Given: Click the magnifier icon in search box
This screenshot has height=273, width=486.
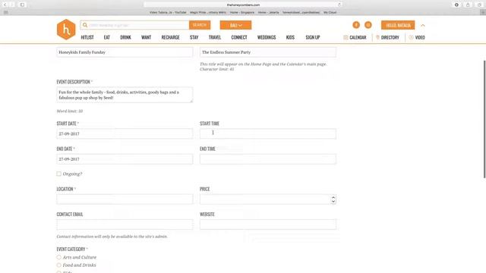Looking at the screenshot, I should coord(85,25).
